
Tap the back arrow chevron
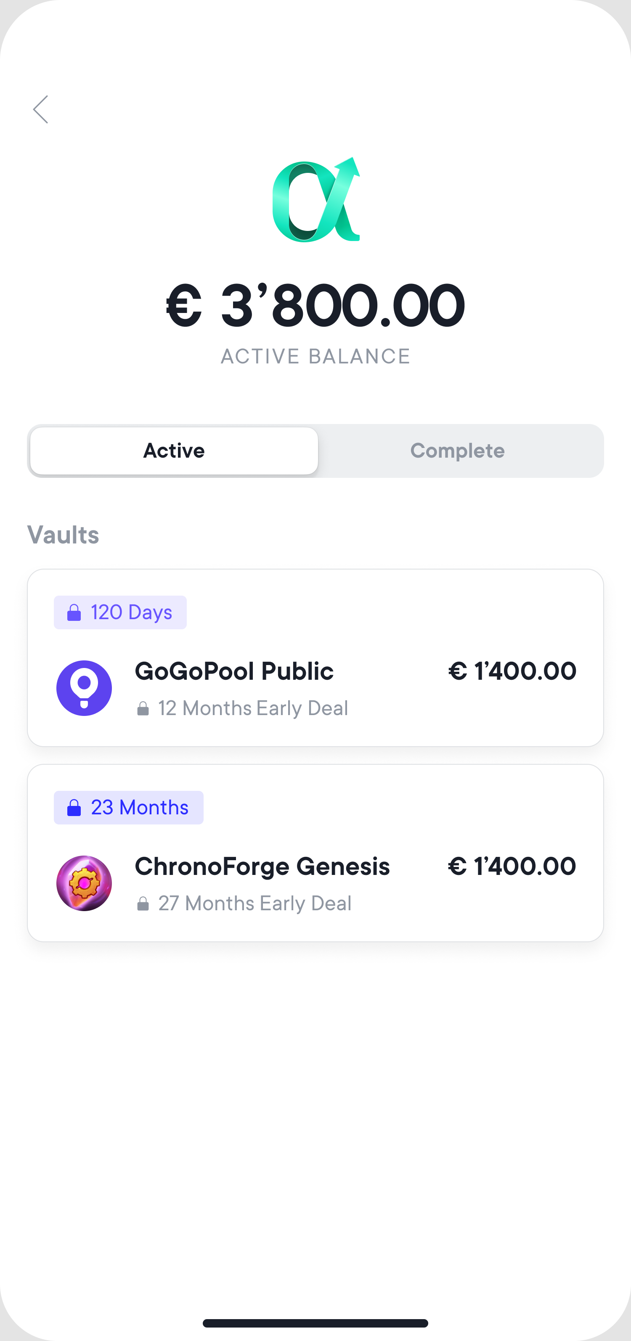point(41,109)
